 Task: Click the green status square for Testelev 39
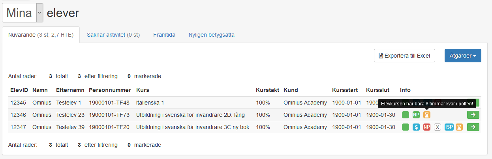click(x=406, y=127)
